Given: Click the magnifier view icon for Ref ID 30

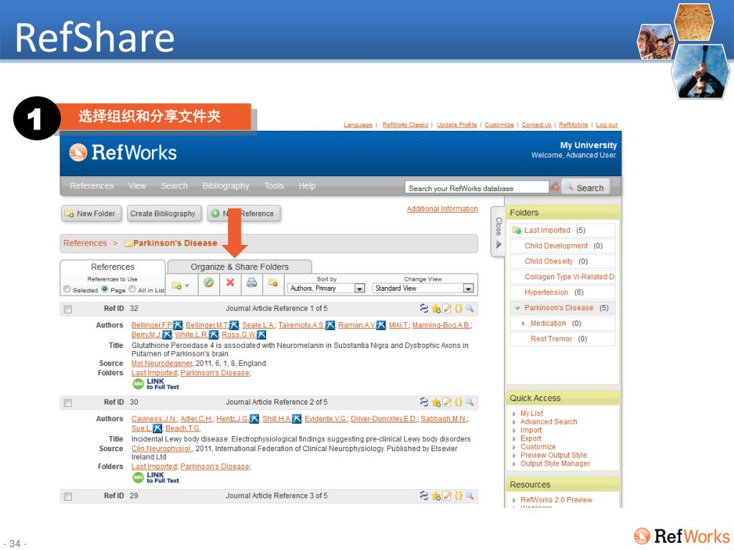Looking at the screenshot, I should tap(470, 402).
